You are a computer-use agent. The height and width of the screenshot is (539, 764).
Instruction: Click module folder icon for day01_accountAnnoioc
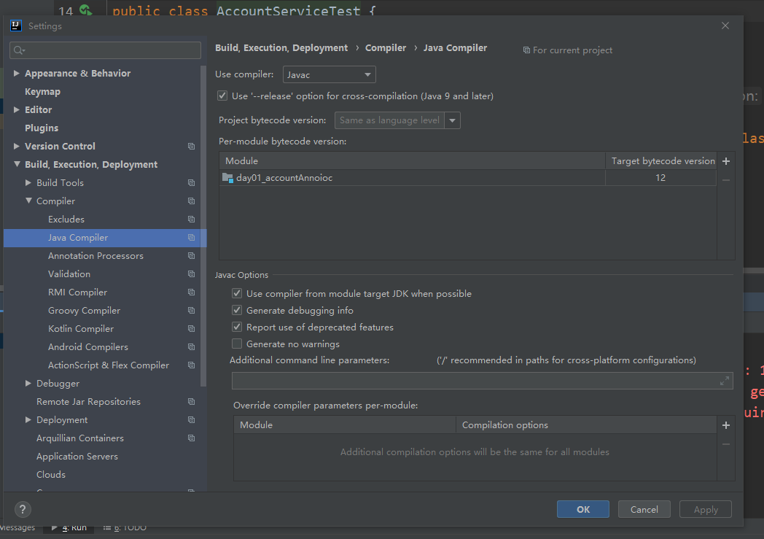pos(227,178)
